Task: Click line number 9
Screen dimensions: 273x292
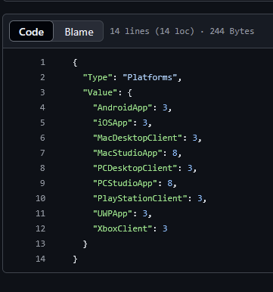Action: pos(42,183)
